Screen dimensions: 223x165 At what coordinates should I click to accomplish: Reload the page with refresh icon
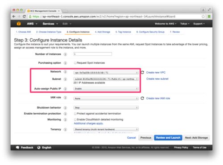[x=24, y=16]
